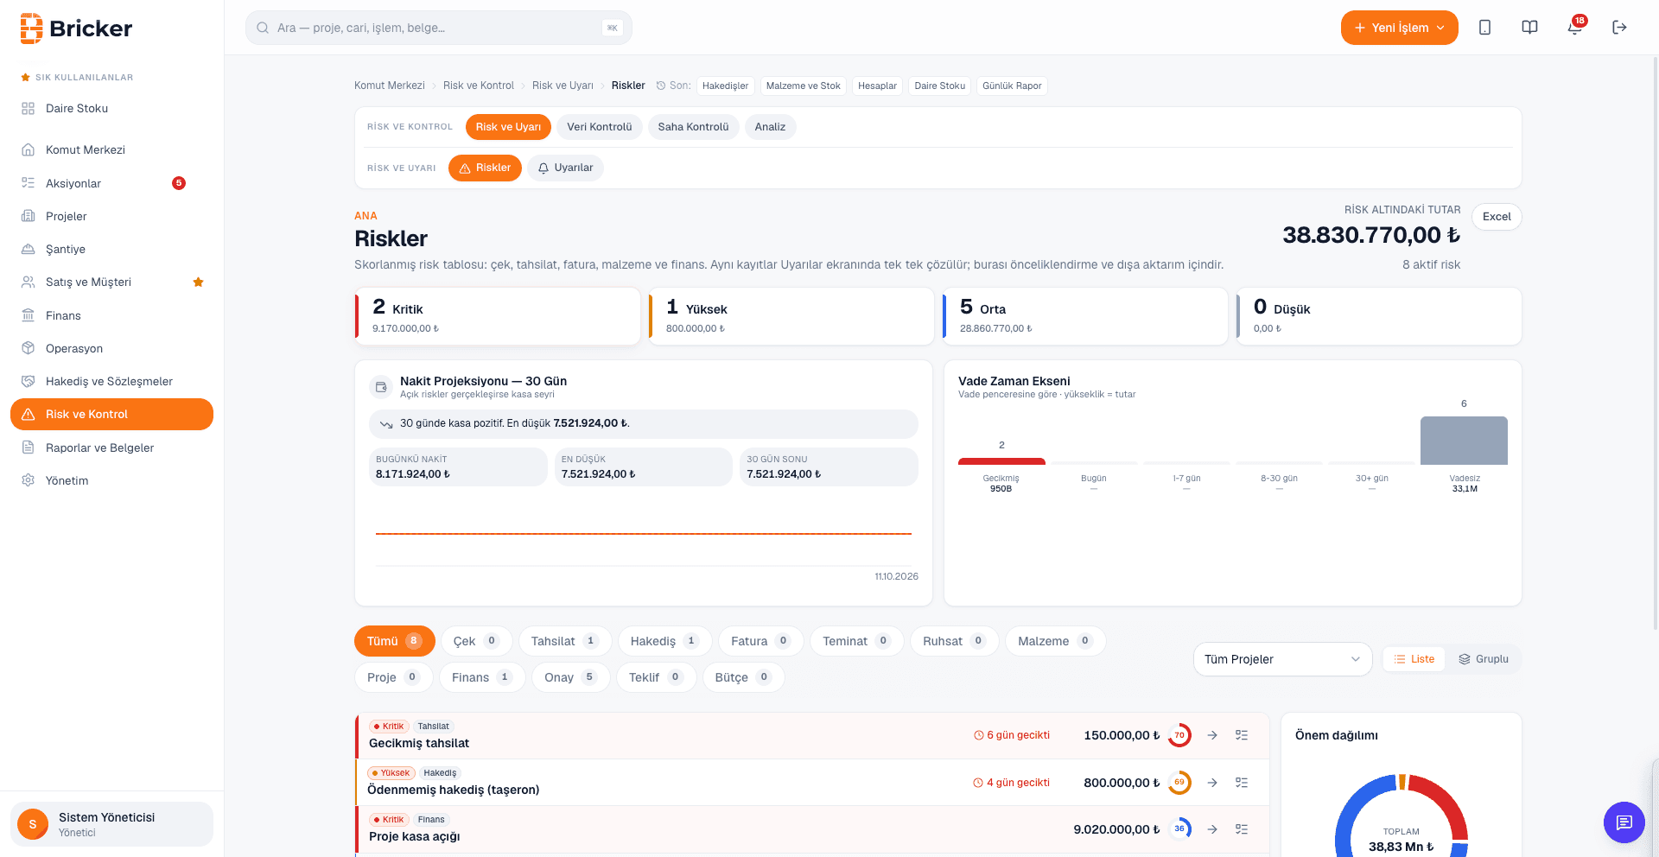Click the star next to Satış ve Müşteri
The height and width of the screenshot is (857, 1659).
(198, 282)
